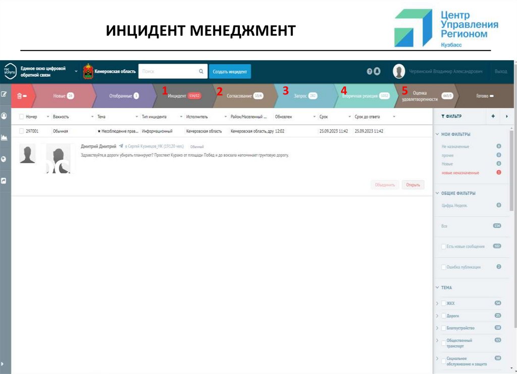Tick Социальное обслуживание и защита checkbox

[x=443, y=361]
